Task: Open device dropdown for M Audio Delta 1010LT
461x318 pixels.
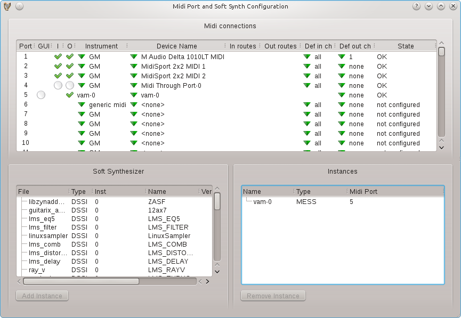Action: [134, 56]
